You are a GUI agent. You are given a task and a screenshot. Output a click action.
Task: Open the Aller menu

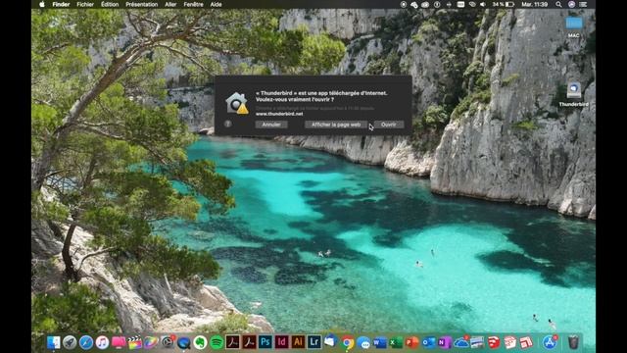click(x=170, y=4)
